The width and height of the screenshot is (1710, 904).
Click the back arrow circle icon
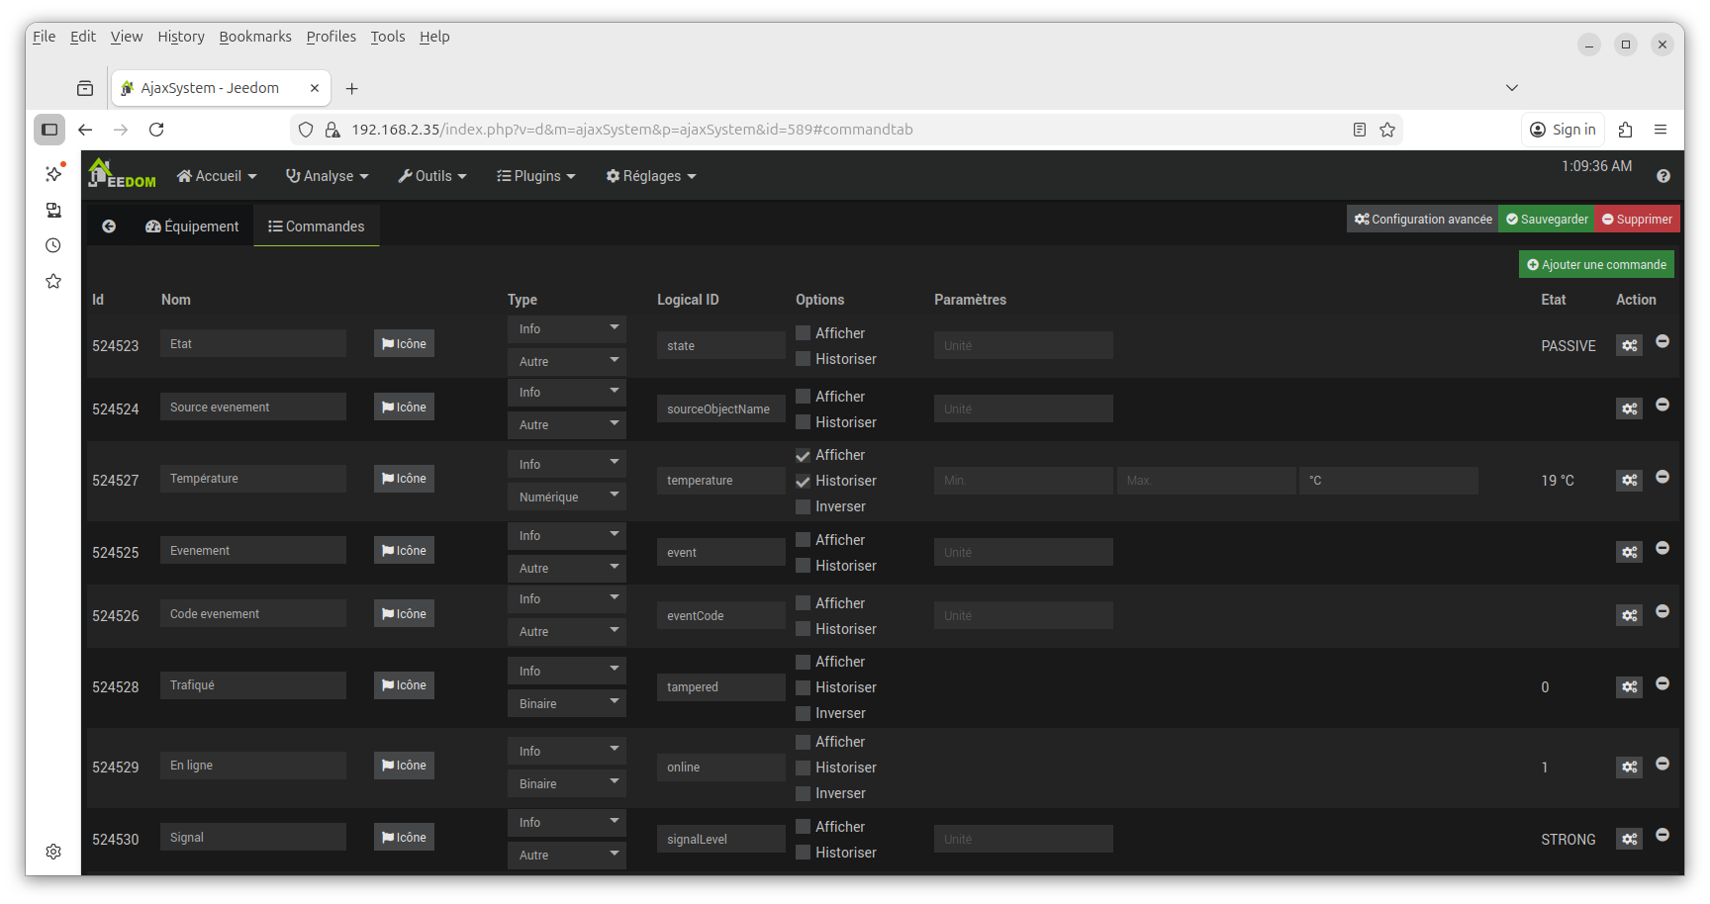click(x=109, y=226)
